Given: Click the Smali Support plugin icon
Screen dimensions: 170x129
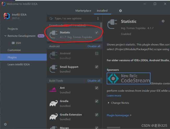Looking at the screenshot, I should tap(53, 69).
